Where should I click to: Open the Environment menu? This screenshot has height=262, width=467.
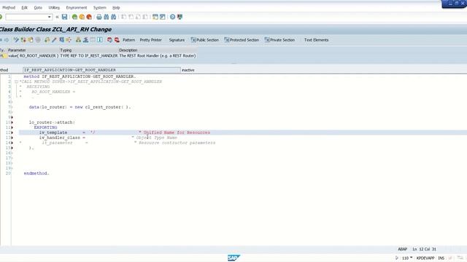point(77,7)
